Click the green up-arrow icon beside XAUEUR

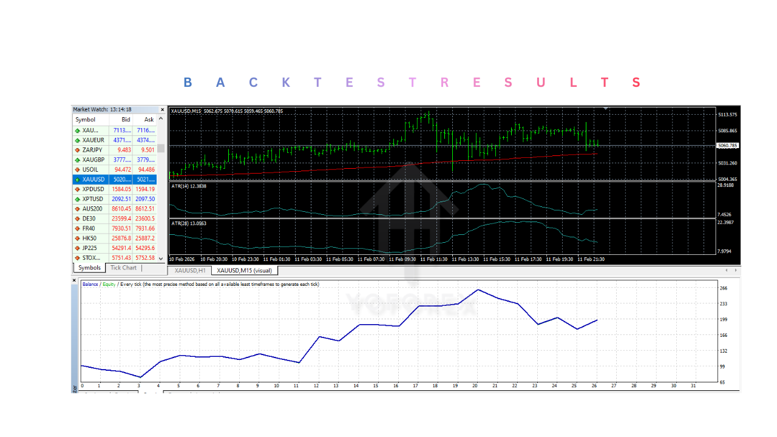(x=78, y=140)
